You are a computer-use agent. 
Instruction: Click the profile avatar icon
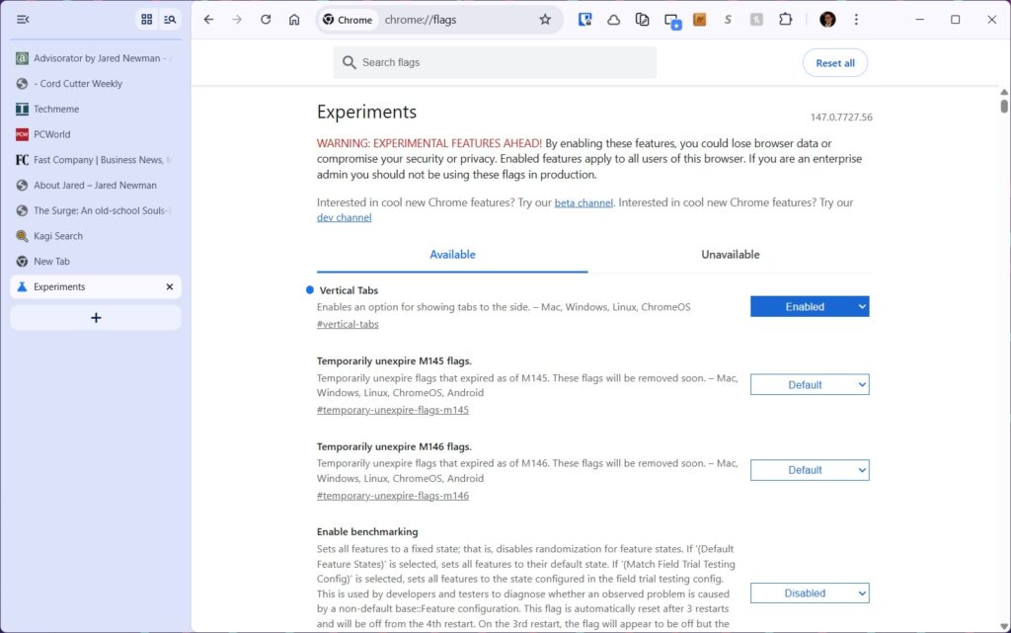827,20
